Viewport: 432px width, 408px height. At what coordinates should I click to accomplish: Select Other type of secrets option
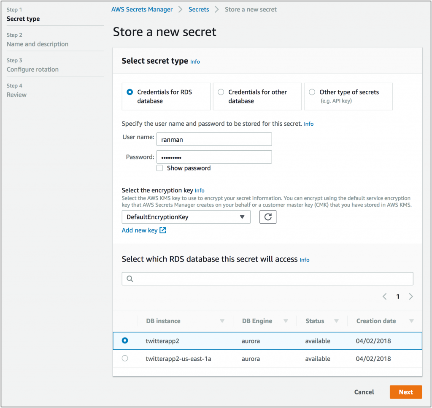312,92
